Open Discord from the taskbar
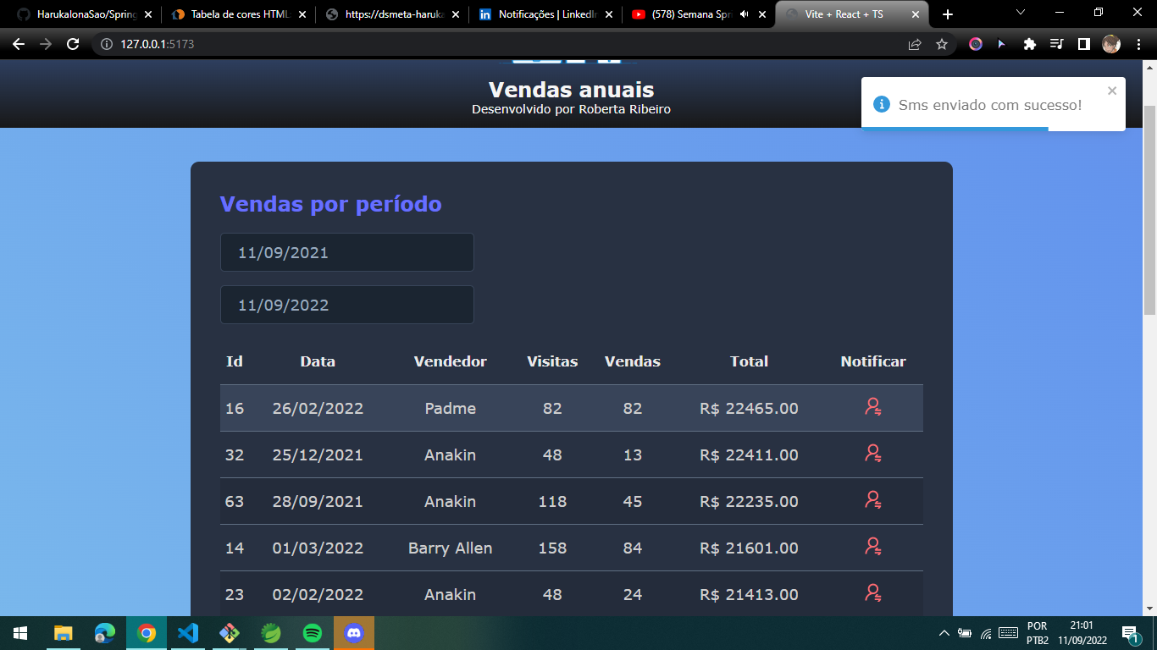Screen dimensions: 1157x650 pyautogui.click(x=354, y=632)
